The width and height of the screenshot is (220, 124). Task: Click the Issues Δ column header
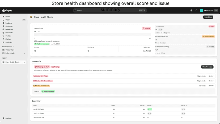coord(184,106)
